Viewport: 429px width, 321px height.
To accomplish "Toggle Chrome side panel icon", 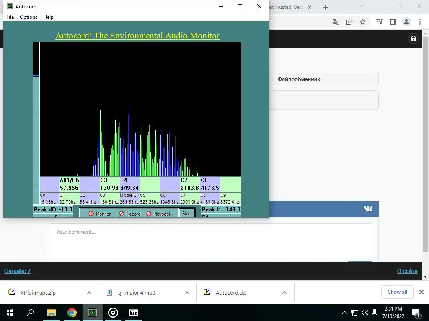I will 393,22.
